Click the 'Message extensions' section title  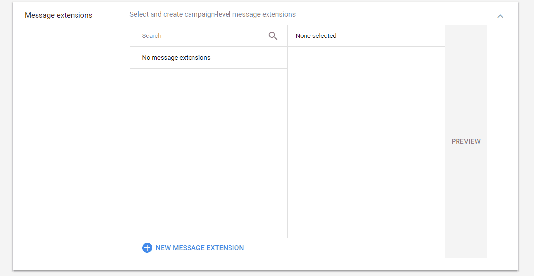[58, 15]
